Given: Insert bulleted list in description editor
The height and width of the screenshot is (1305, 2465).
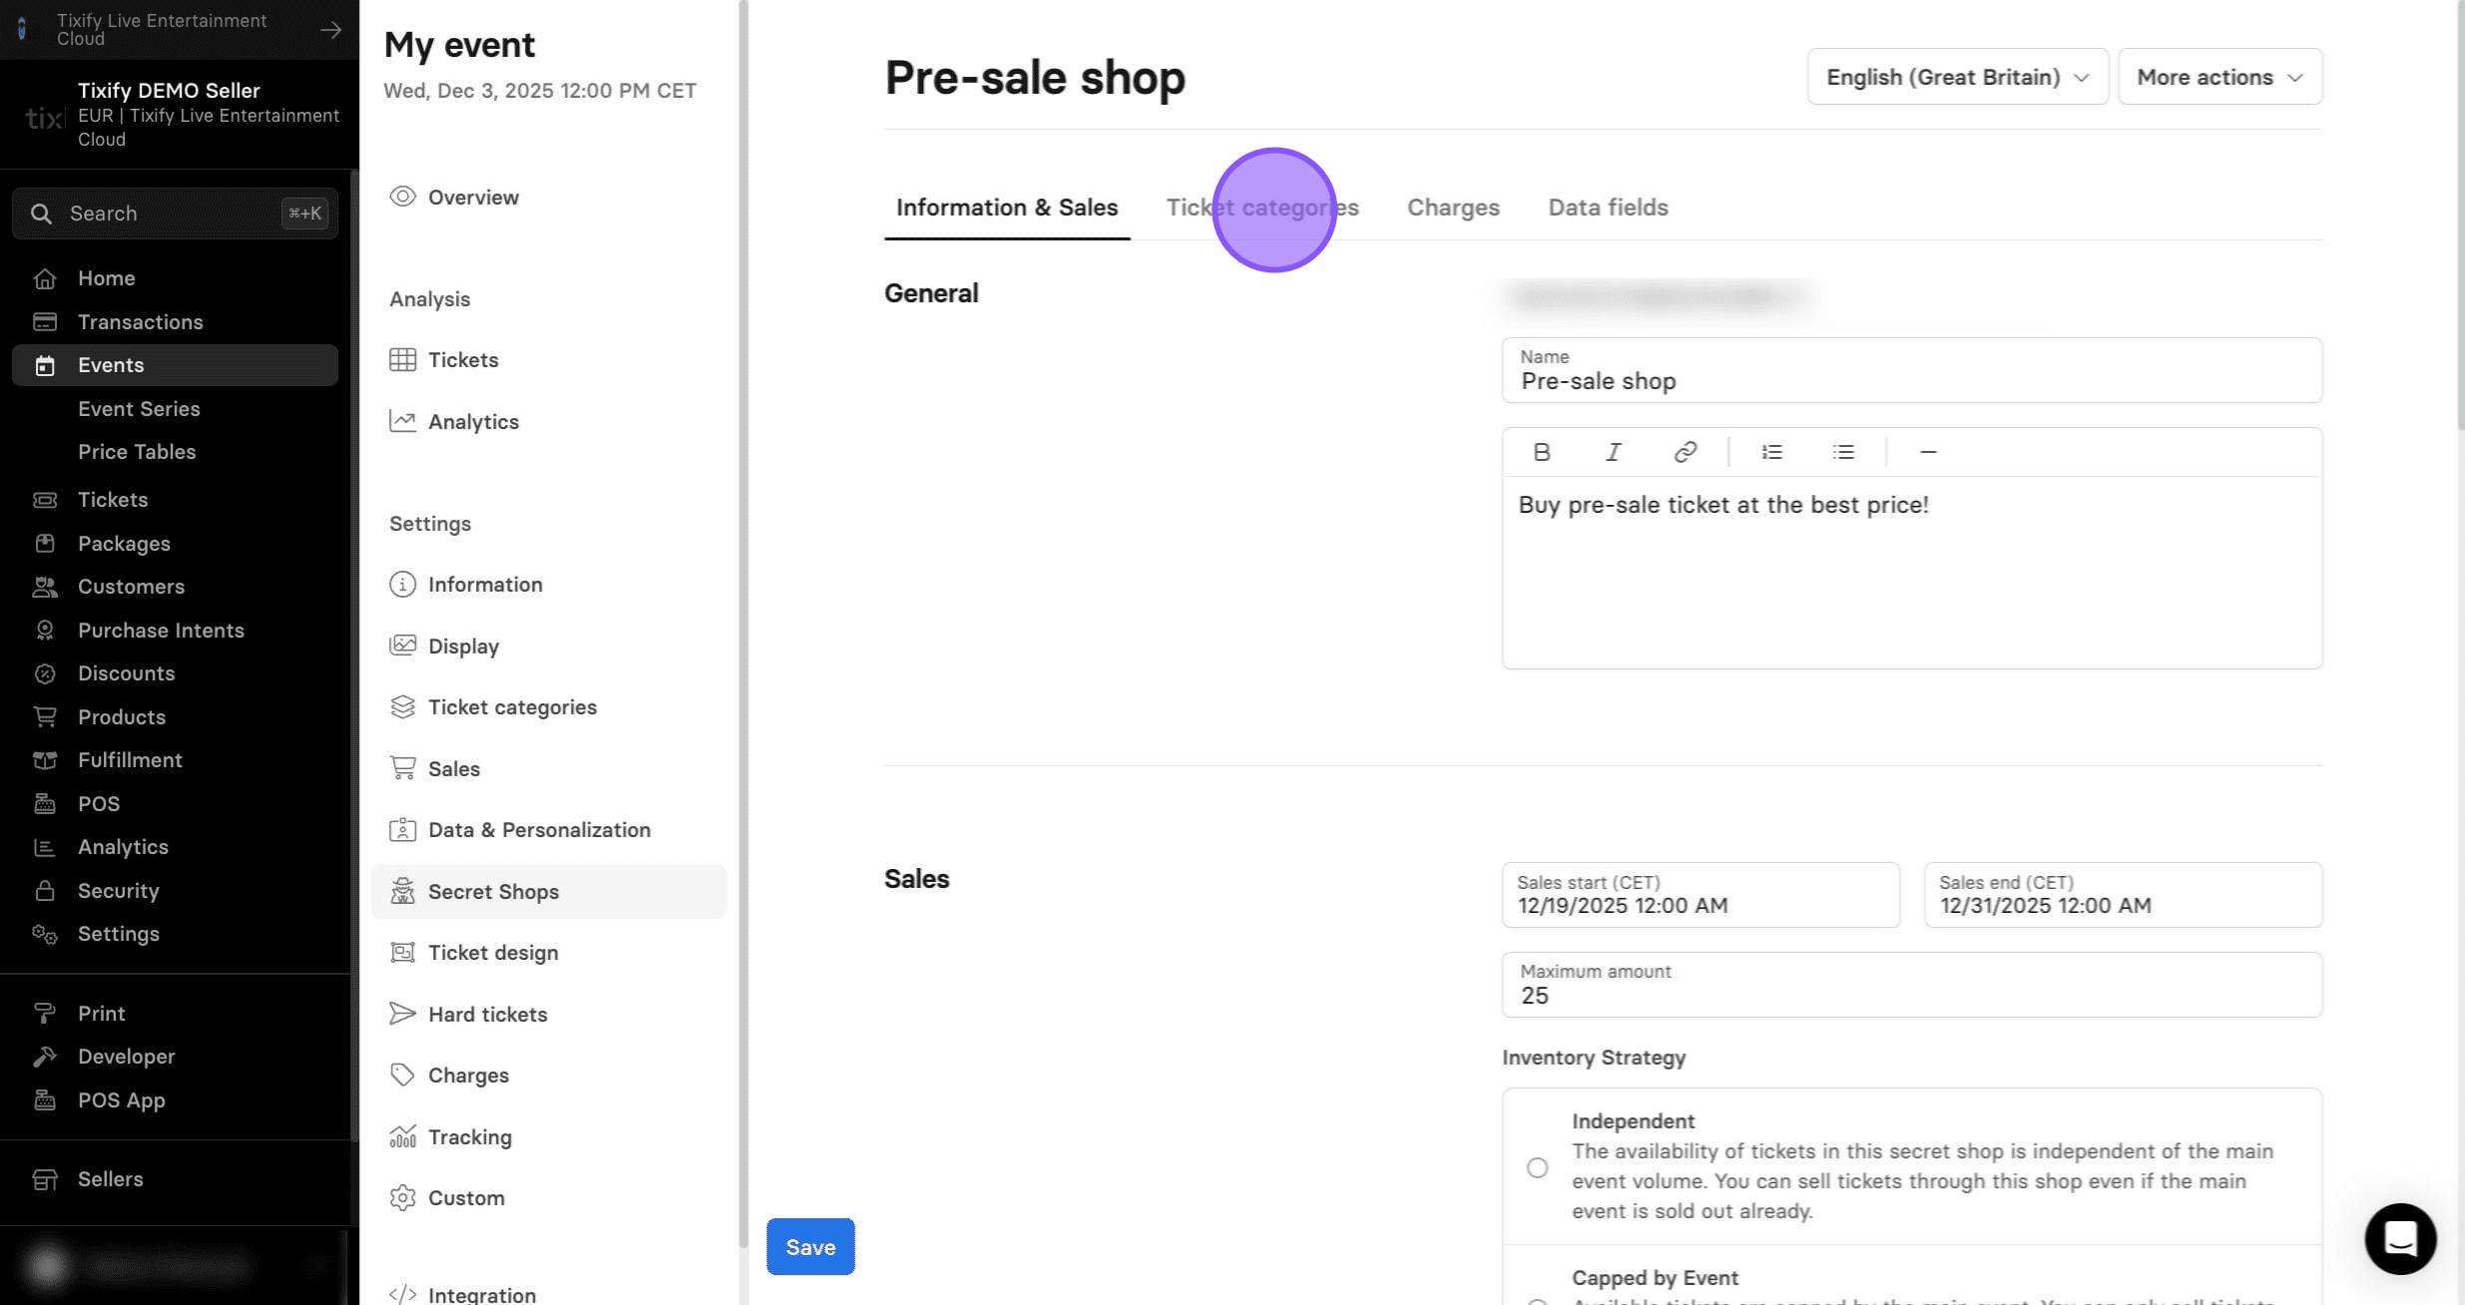Looking at the screenshot, I should 1843,452.
